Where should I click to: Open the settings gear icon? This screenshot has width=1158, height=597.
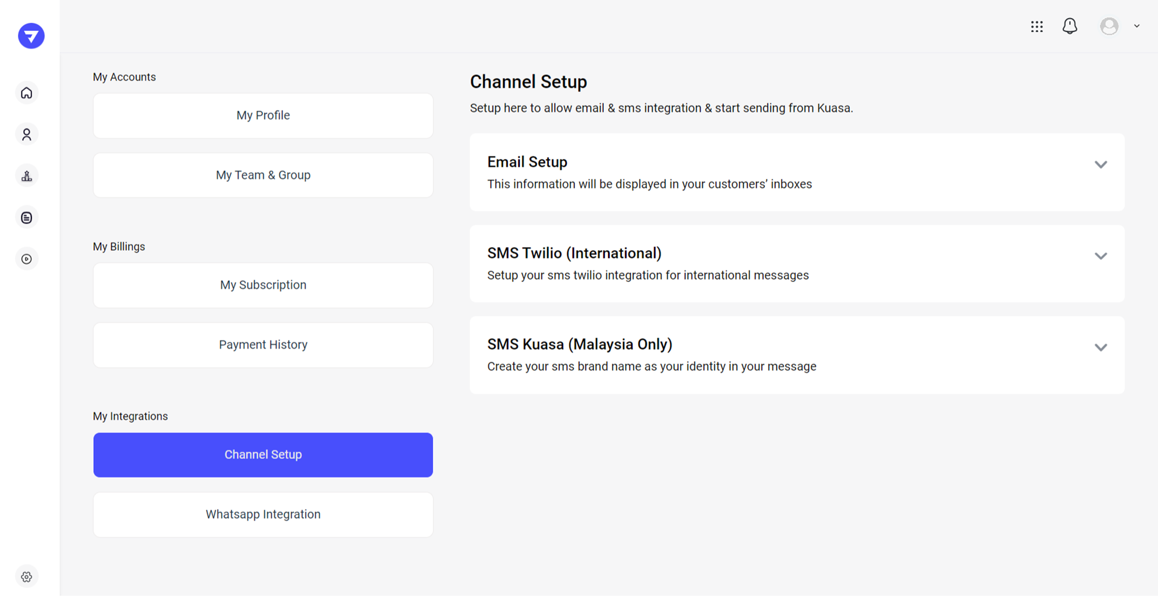click(27, 577)
